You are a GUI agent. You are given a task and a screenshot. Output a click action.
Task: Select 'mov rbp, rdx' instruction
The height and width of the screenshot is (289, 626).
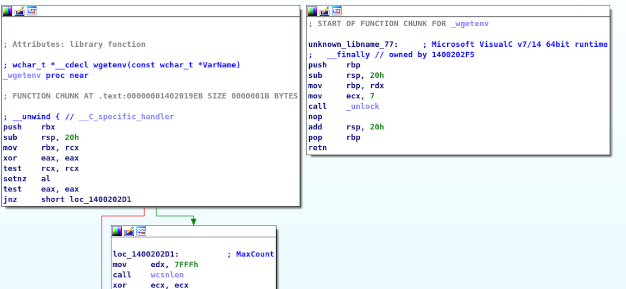(x=346, y=85)
